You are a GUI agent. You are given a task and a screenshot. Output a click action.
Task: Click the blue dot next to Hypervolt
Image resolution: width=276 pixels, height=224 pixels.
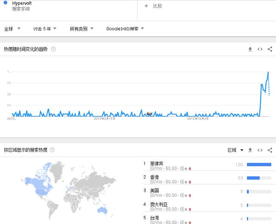point(6,3)
